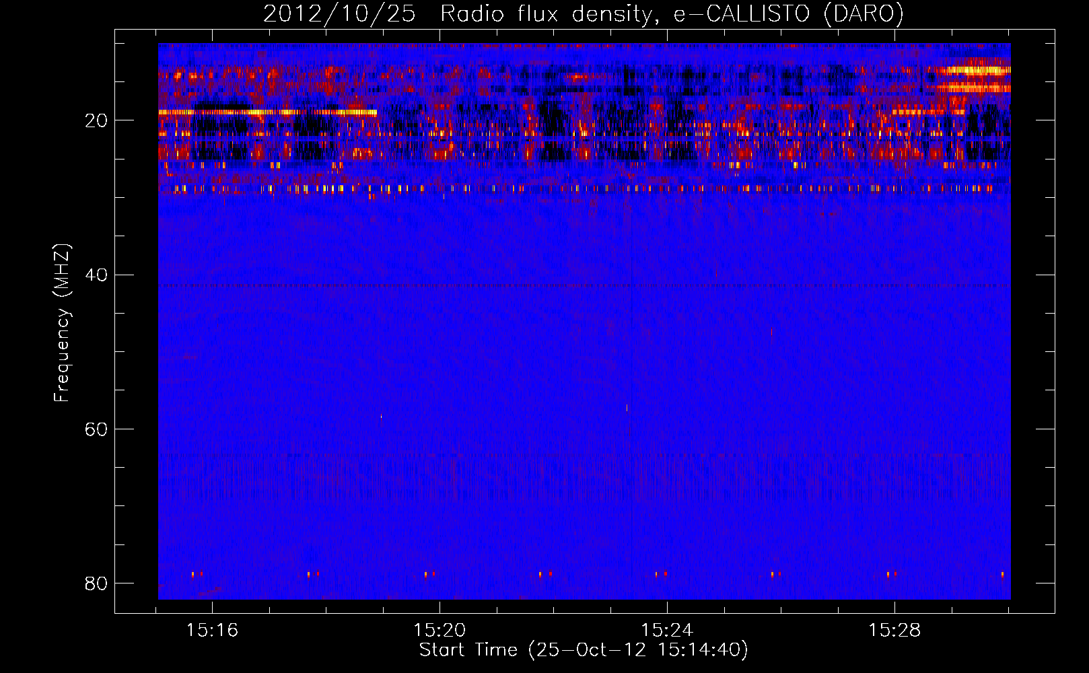Click the plot title 'Radio flux density, e-CALLISTO (DARO)'
Viewport: 1089px width, 673px height.
[672, 14]
